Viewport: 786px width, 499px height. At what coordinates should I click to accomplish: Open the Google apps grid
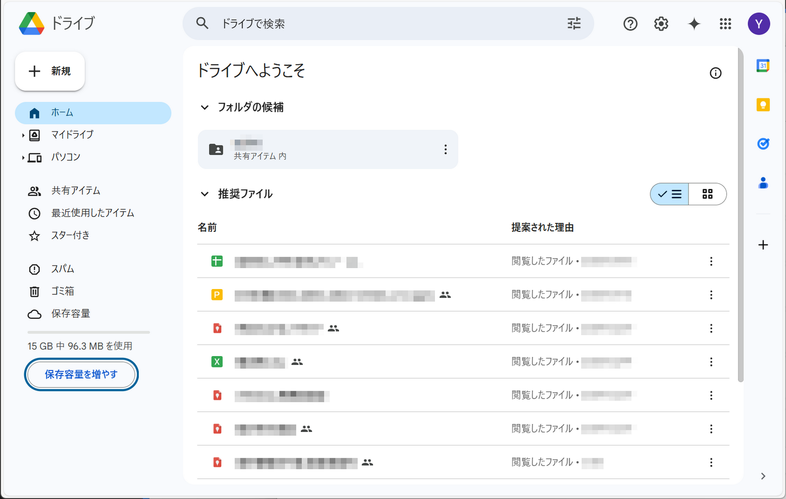(725, 24)
